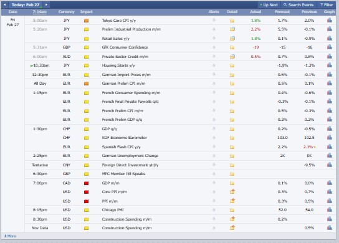Toggle alert bell for Spanish Flash CPI y/y
The width and height of the screenshot is (339, 243).
click(214, 146)
